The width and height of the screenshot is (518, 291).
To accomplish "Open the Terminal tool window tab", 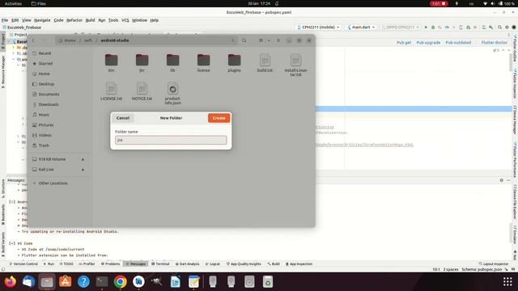I will 160,264.
